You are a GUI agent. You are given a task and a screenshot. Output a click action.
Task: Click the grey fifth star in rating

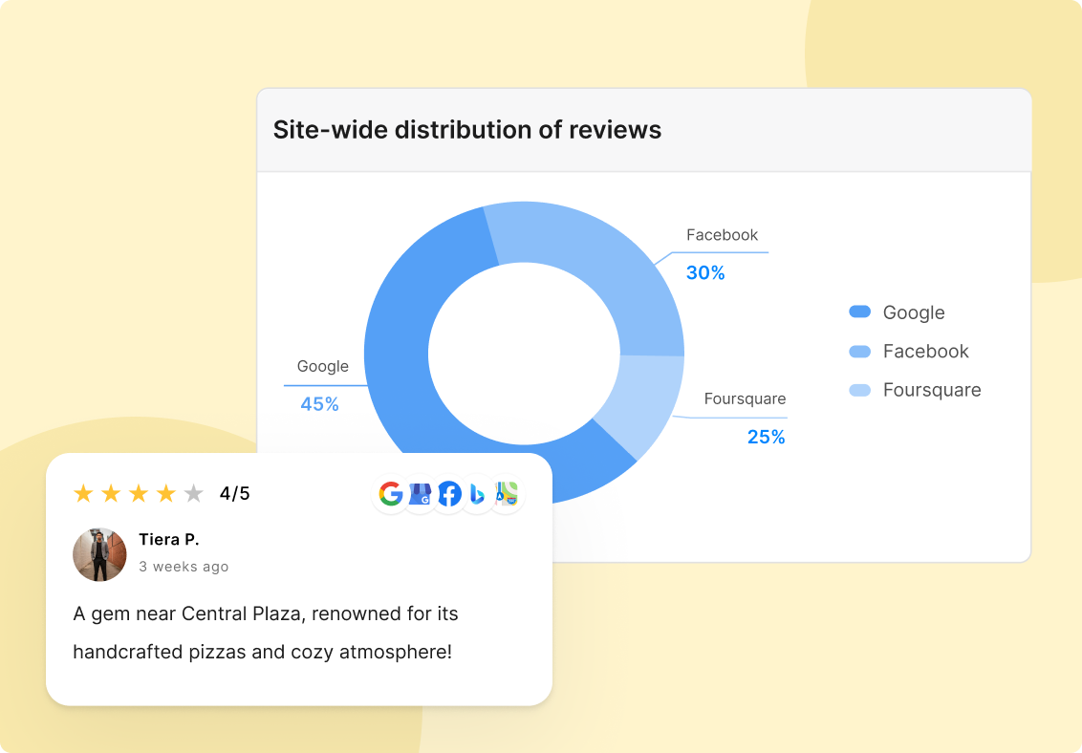(194, 493)
